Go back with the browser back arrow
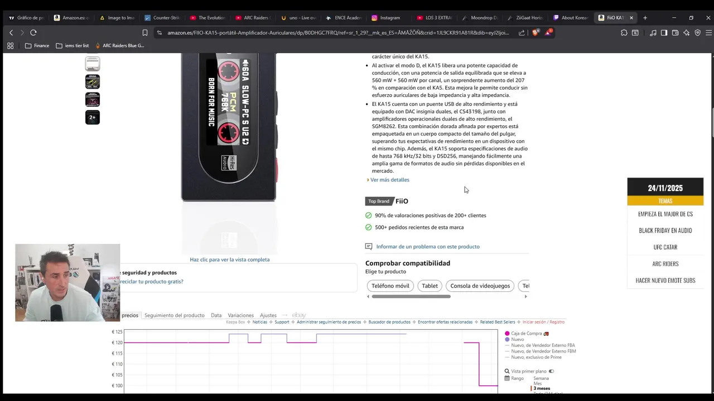The height and width of the screenshot is (401, 714). tap(11, 33)
